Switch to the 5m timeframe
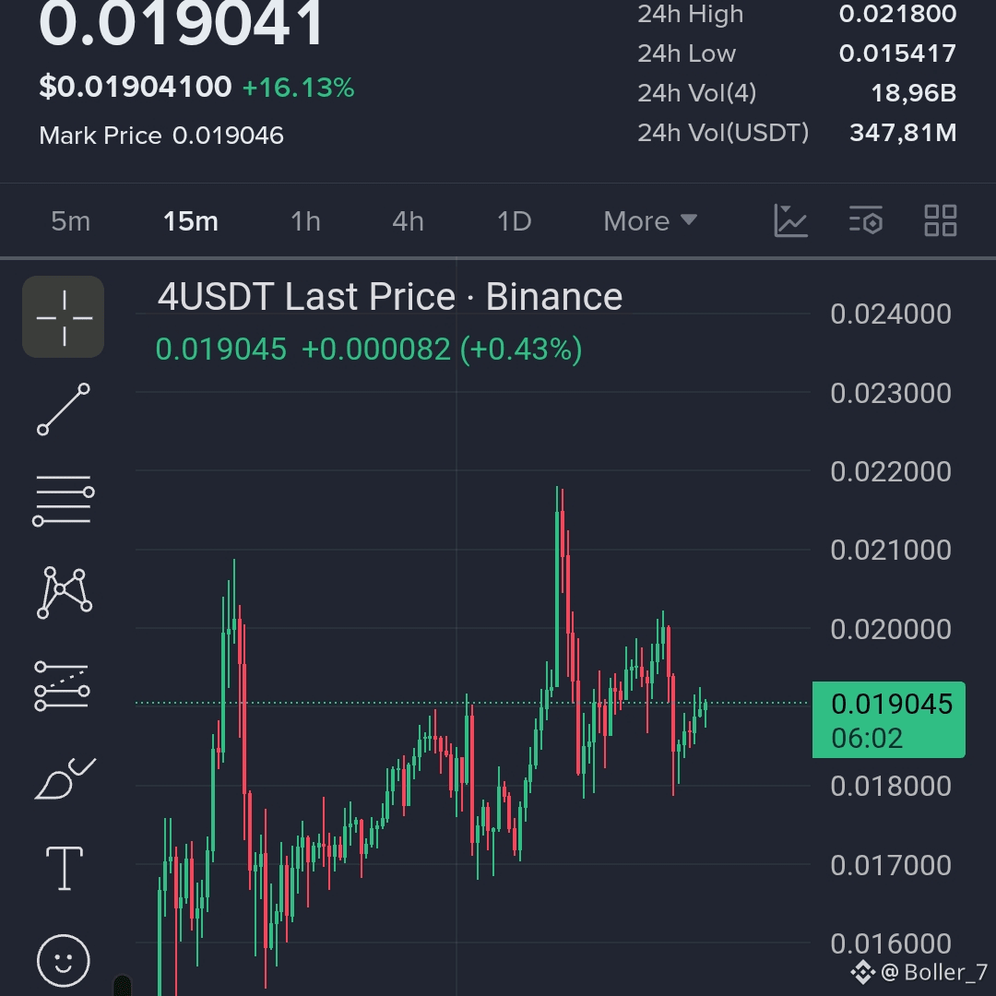Viewport: 996px width, 996px height. 70,221
